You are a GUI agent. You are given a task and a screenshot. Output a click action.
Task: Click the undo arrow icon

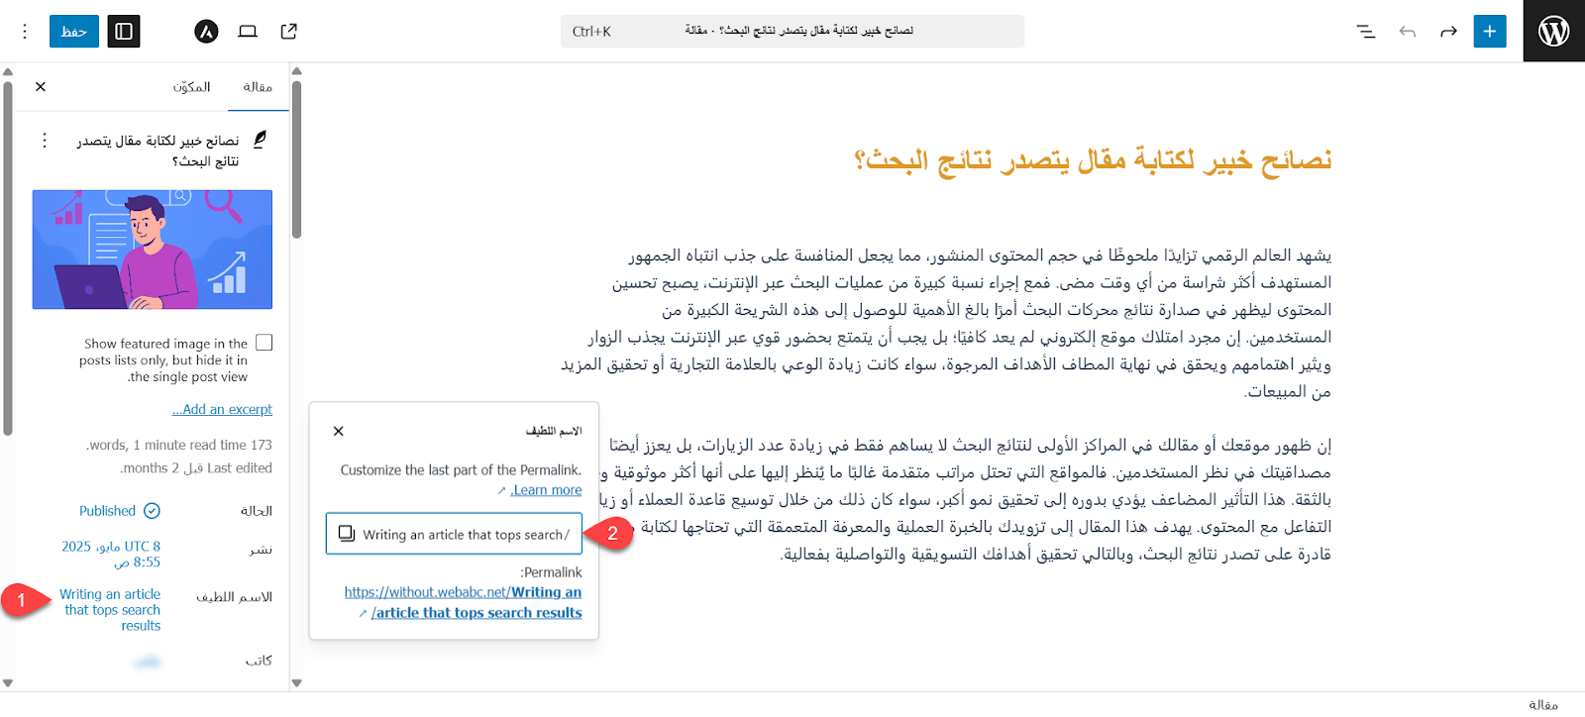(1408, 32)
